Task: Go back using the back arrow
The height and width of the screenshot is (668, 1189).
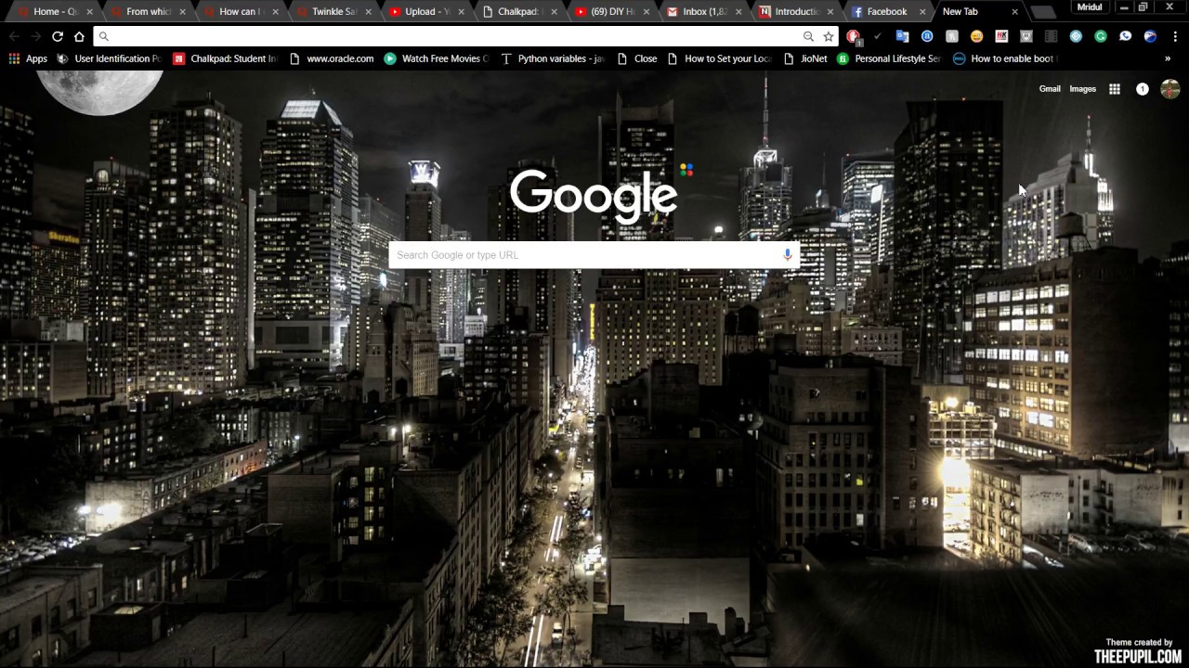Action: (x=14, y=36)
